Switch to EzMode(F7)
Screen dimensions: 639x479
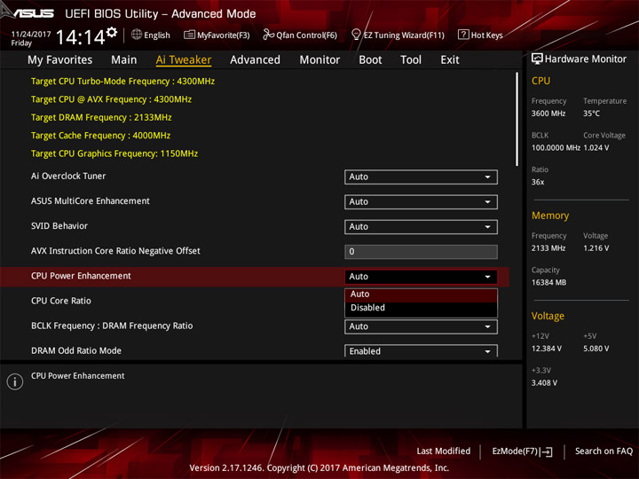522,452
